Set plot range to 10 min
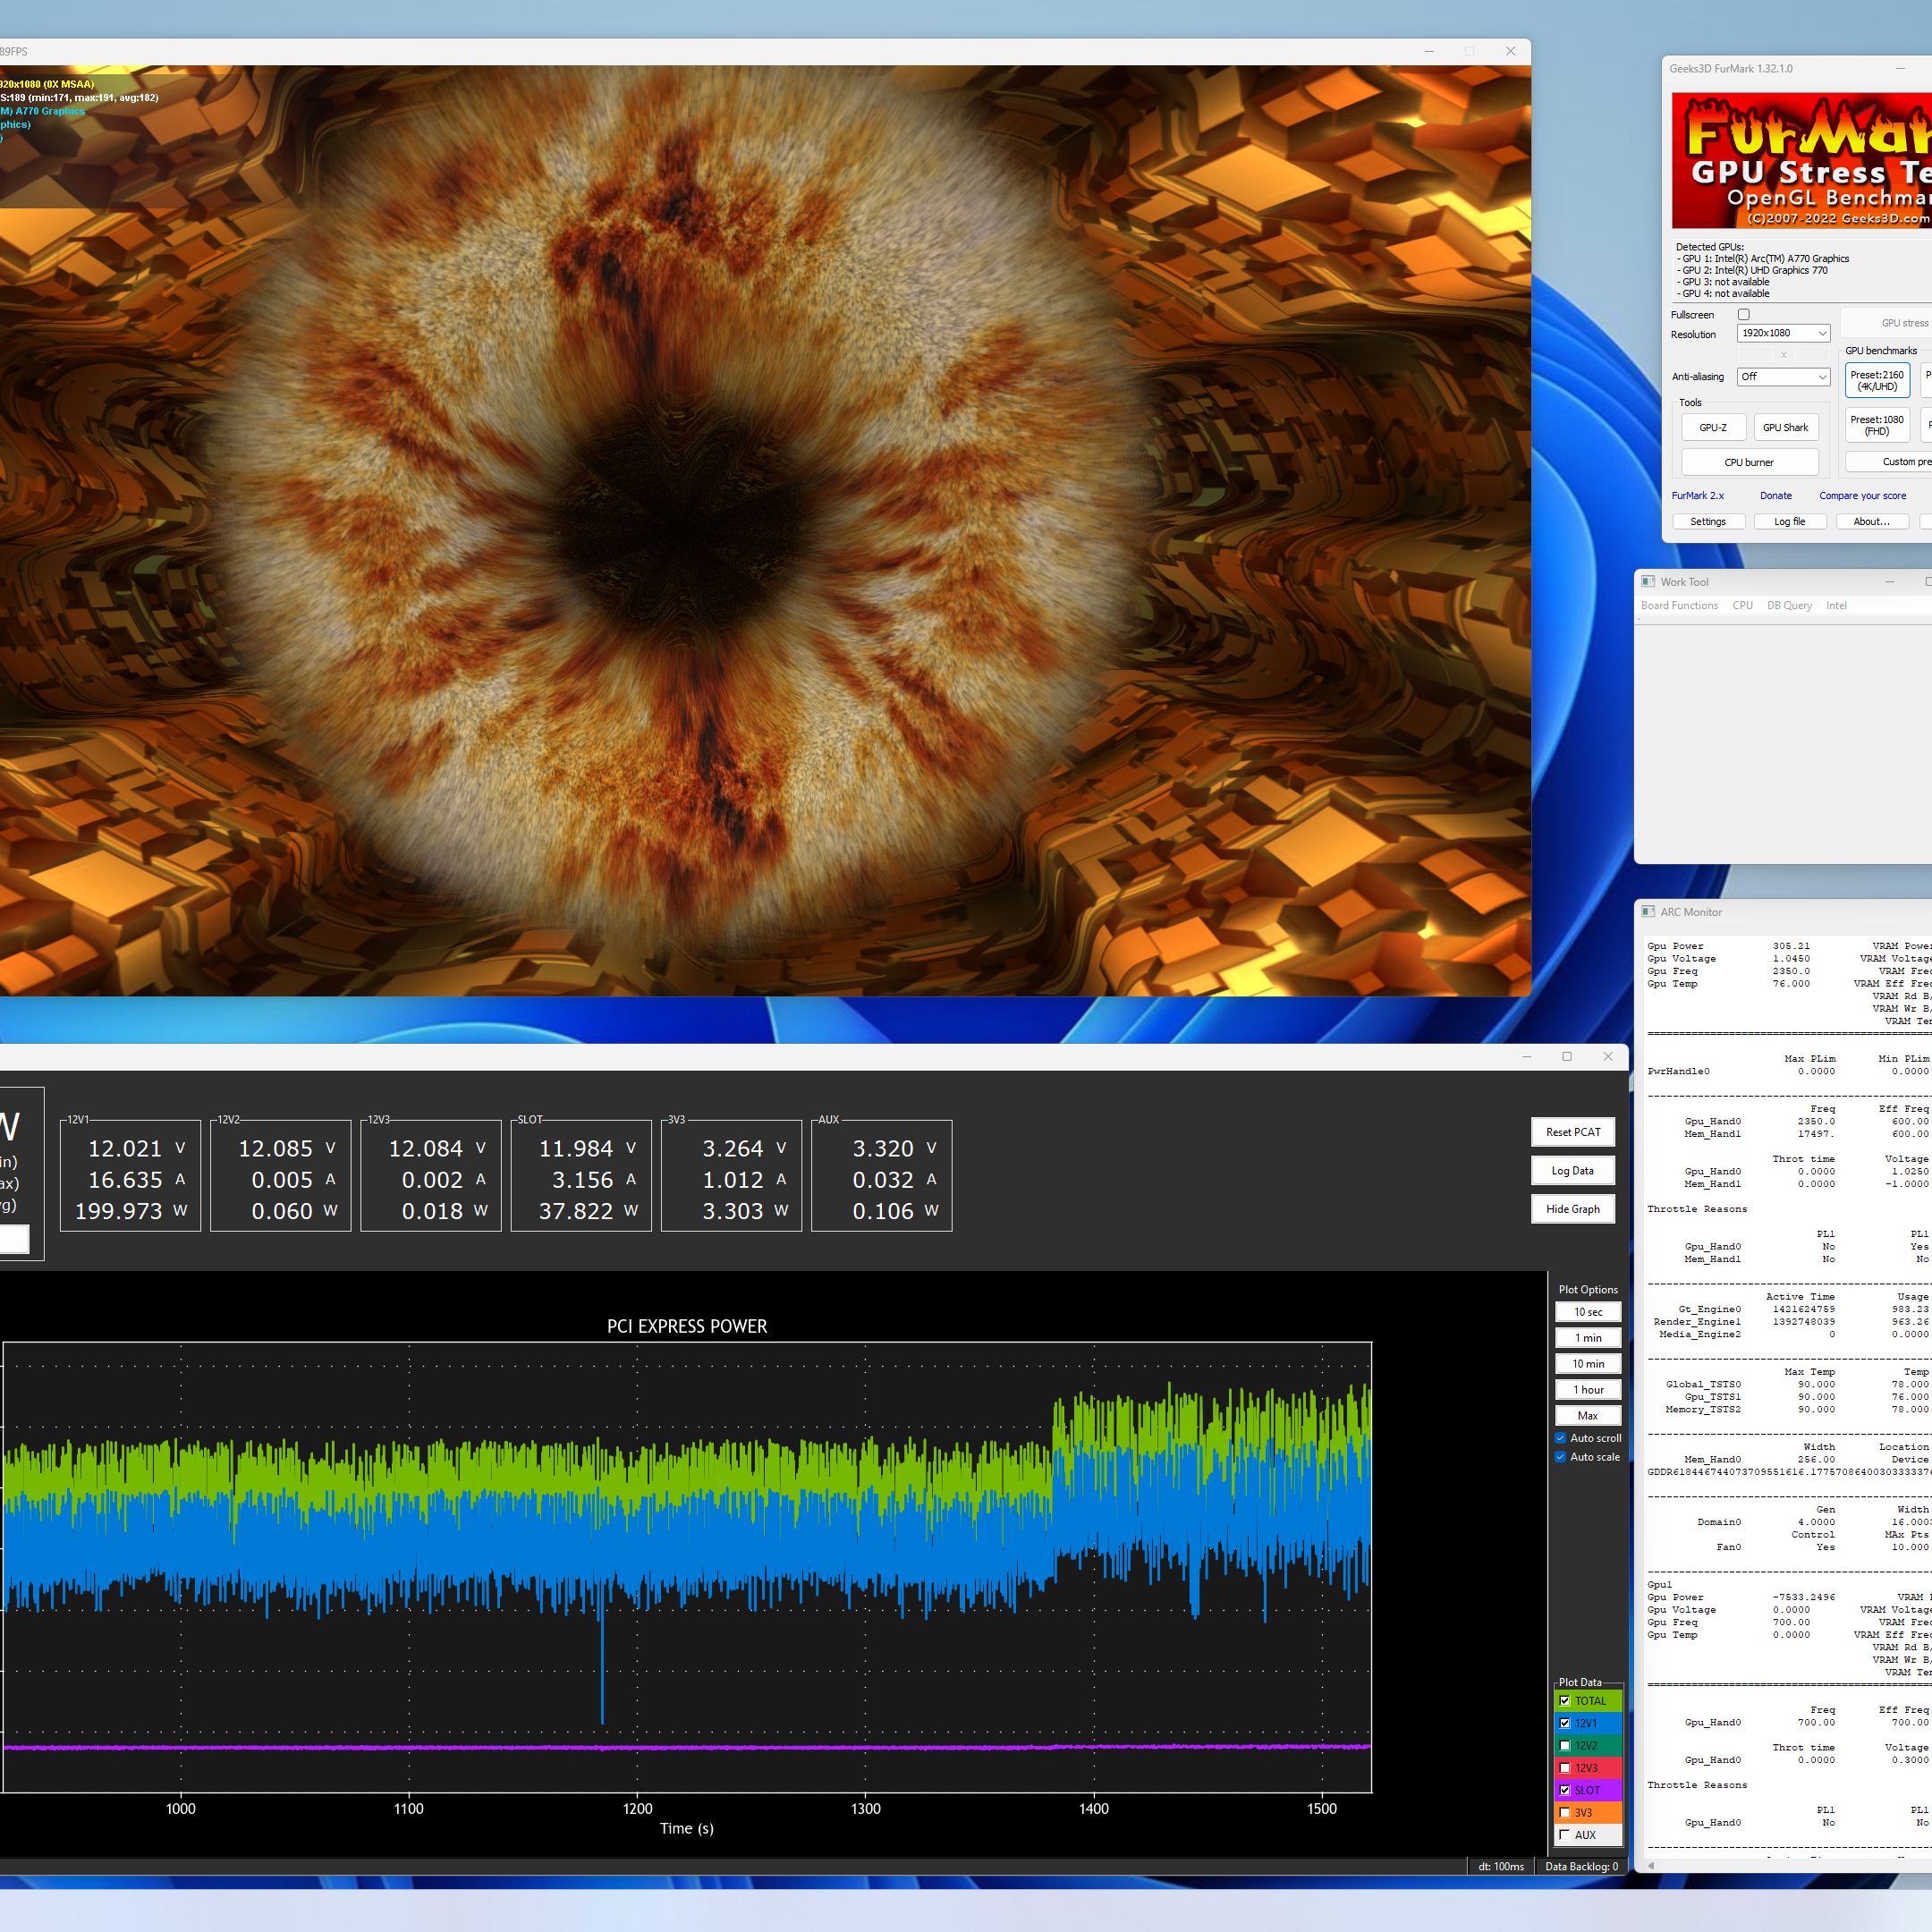Screen dimensions: 1932x1932 point(1588,1363)
